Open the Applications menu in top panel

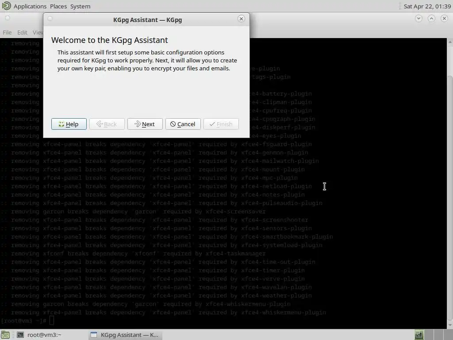click(x=30, y=6)
